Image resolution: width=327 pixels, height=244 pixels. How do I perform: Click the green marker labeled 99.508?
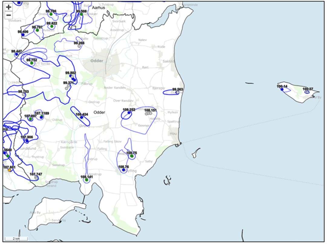tap(81, 14)
